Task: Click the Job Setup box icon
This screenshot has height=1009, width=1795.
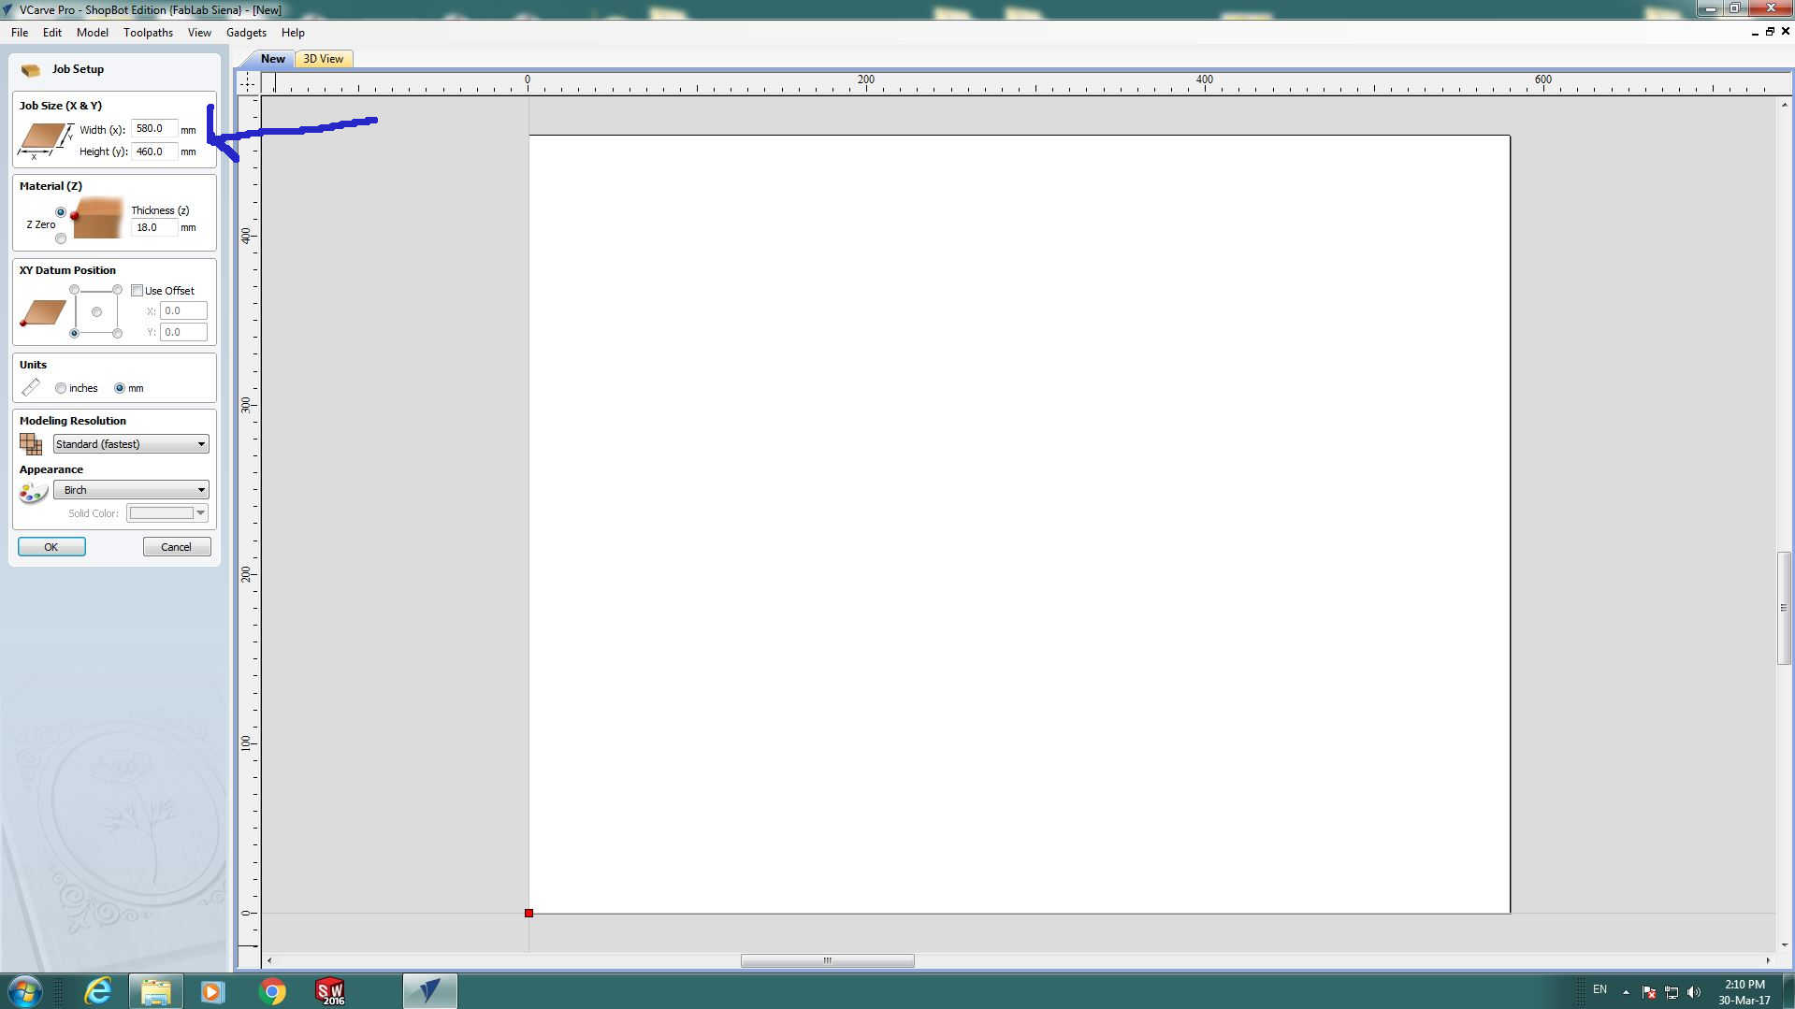Action: click(31, 70)
